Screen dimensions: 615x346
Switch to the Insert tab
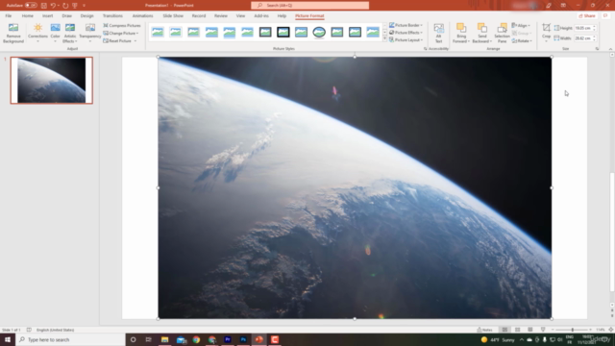(x=47, y=15)
